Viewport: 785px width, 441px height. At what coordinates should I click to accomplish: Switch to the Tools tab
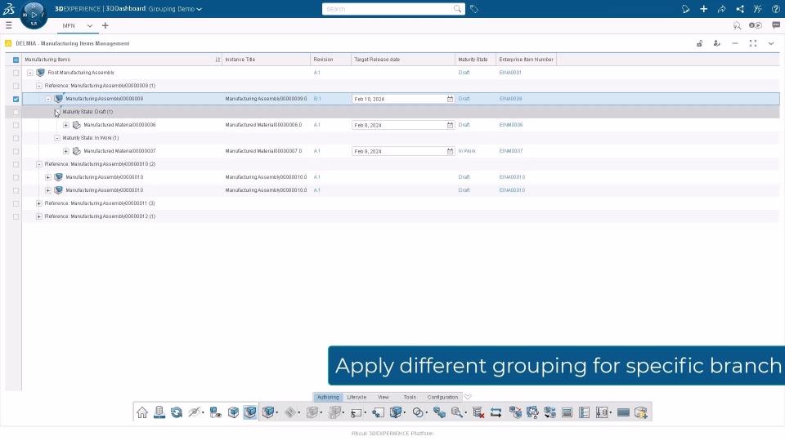[x=410, y=397]
